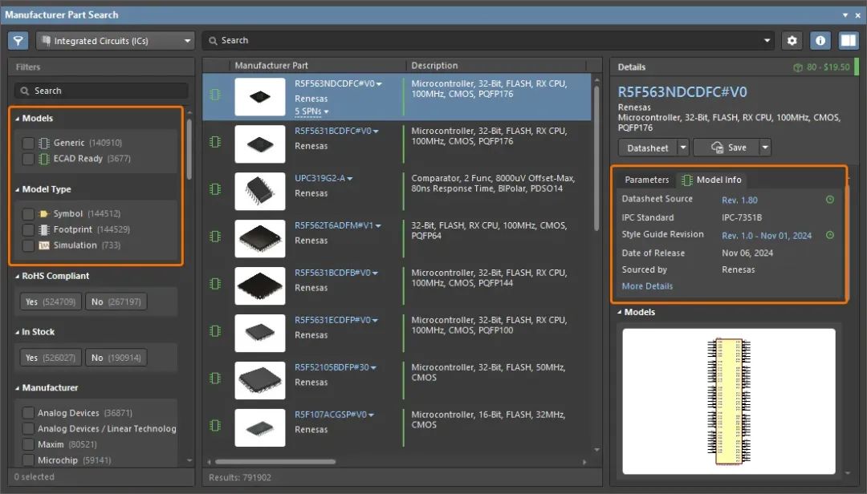The width and height of the screenshot is (867, 494).
Task: Click the ECAD model icon beside R5F52105BDFP#30
Action: coord(215,378)
